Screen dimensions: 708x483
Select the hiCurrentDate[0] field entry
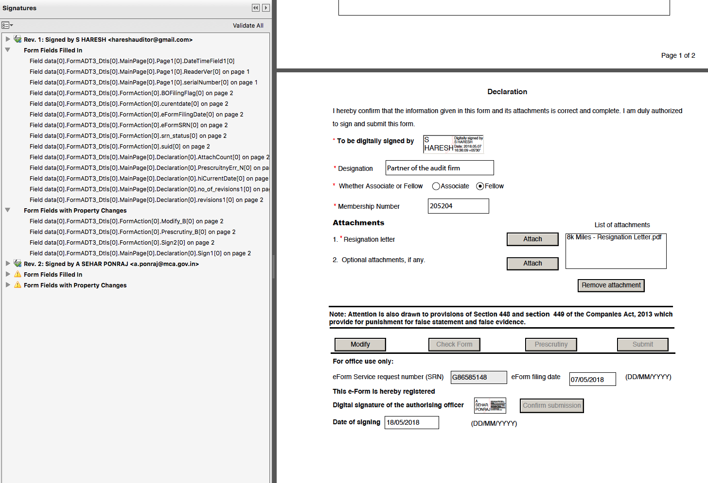(149, 179)
